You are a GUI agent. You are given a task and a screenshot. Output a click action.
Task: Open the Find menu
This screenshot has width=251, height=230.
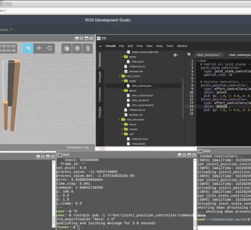click(x=139, y=46)
